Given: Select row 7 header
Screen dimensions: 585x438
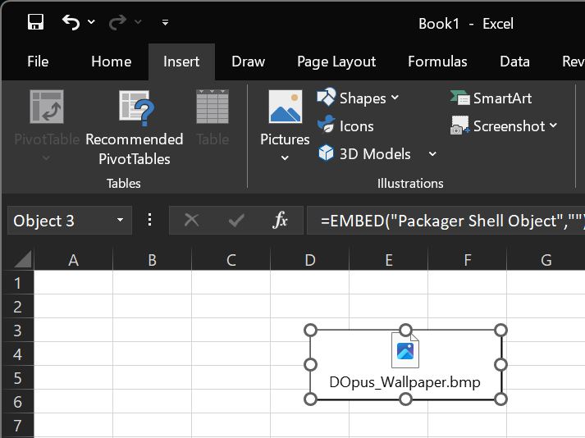Looking at the screenshot, I should (17, 426).
